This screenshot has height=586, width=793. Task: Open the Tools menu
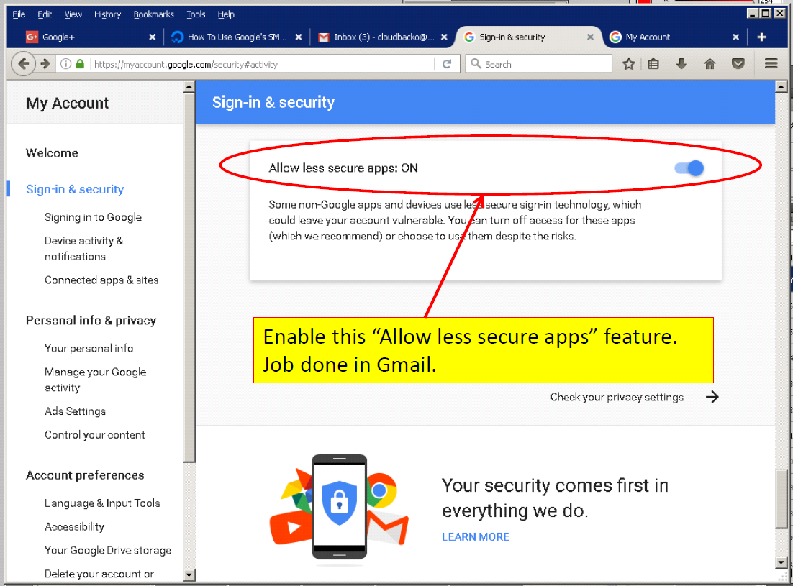[196, 14]
